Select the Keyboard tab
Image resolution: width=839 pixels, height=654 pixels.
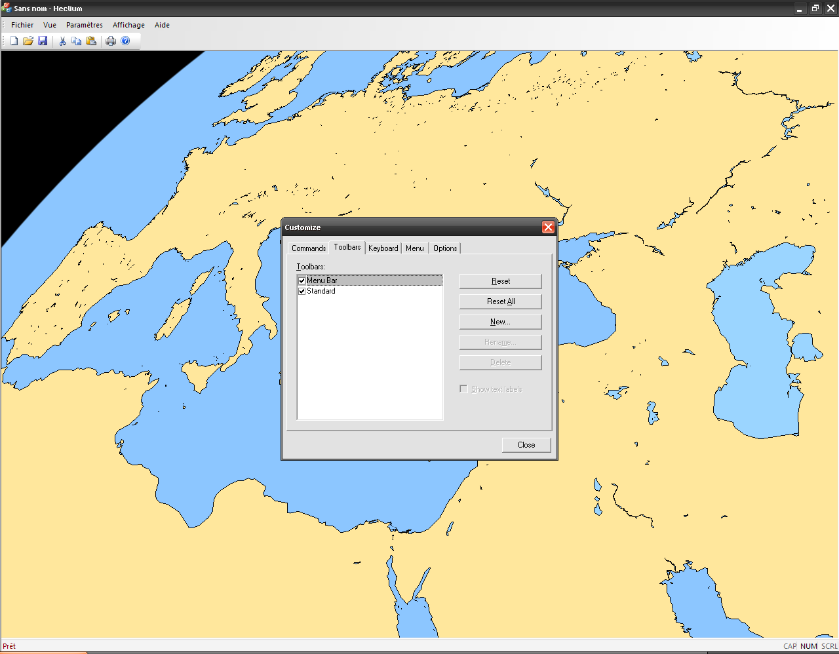(x=383, y=248)
